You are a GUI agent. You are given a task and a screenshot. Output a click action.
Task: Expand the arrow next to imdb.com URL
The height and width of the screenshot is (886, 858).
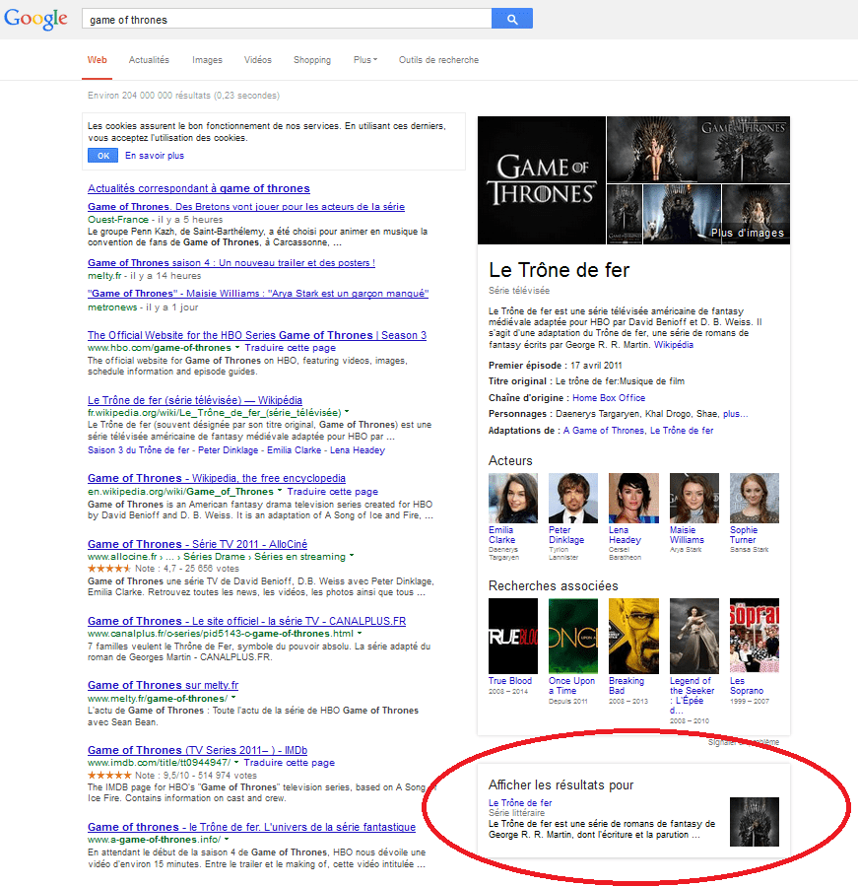236,762
